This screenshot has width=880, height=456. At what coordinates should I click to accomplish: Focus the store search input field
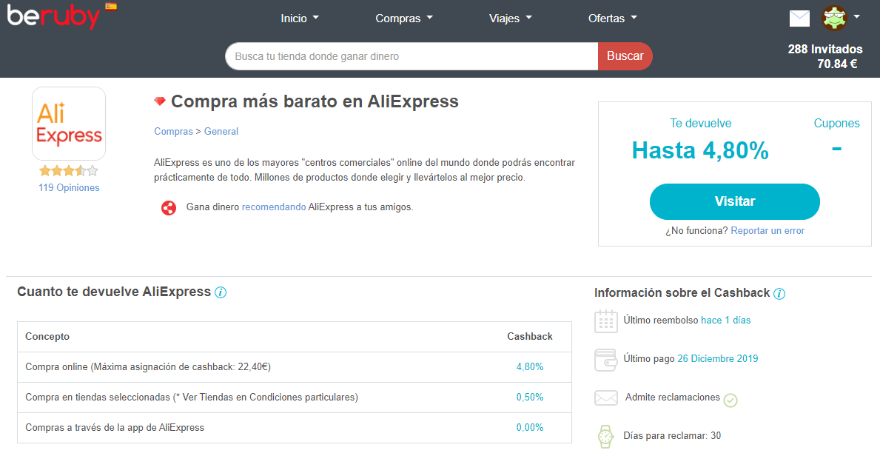[412, 56]
